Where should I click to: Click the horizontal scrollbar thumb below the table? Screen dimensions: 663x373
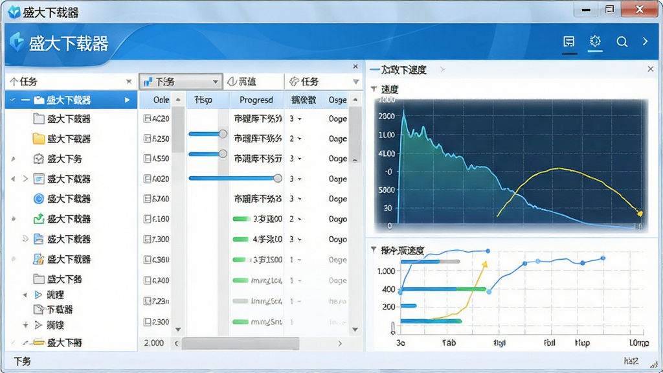pos(240,343)
